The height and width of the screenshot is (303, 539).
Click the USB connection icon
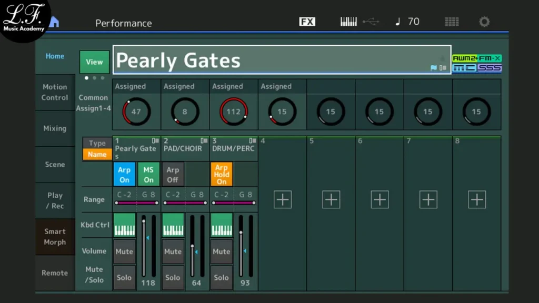coord(371,22)
